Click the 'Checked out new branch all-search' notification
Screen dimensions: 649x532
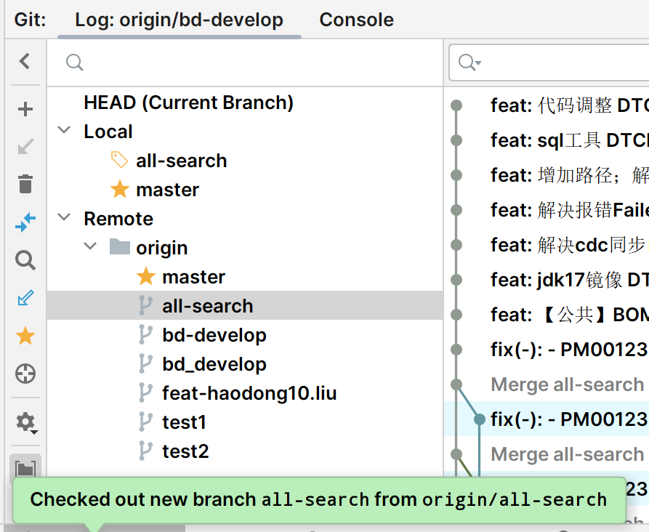click(x=319, y=500)
